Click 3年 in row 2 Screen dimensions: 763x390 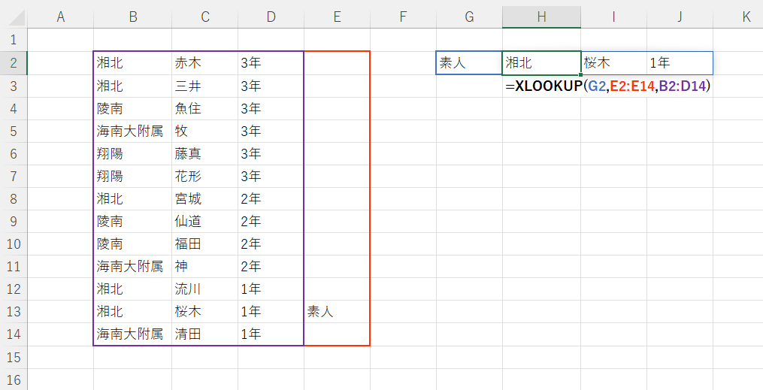tap(250, 62)
